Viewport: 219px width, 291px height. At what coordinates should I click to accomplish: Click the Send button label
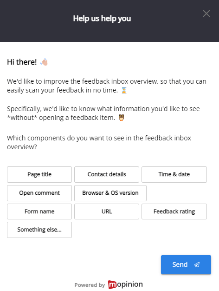(180, 265)
